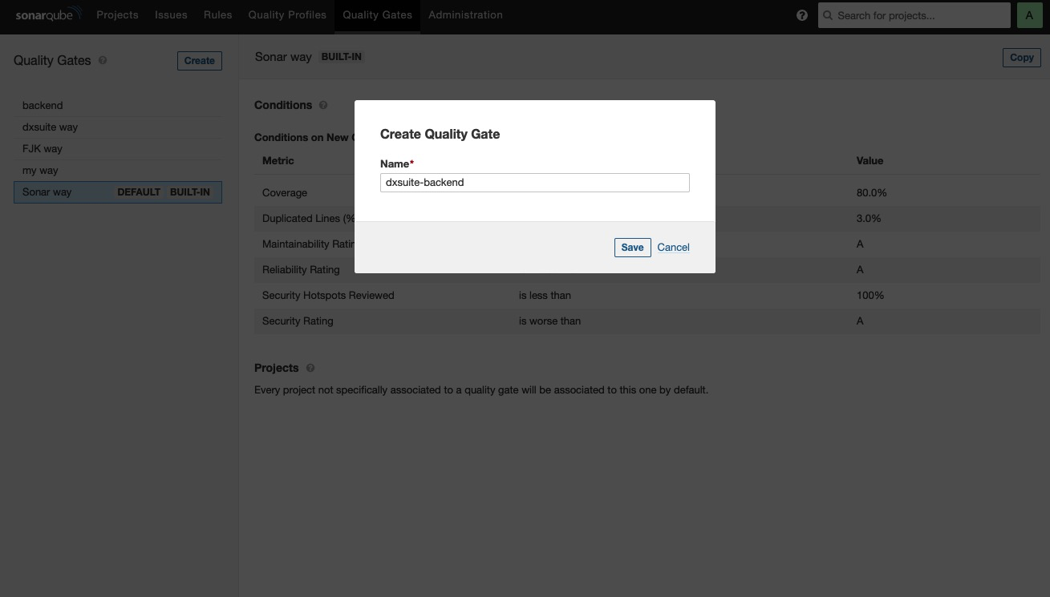Click the Create button in sidebar
The height and width of the screenshot is (597, 1050).
199,60
